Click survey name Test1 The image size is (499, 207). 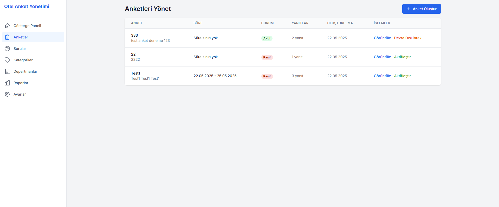click(135, 73)
